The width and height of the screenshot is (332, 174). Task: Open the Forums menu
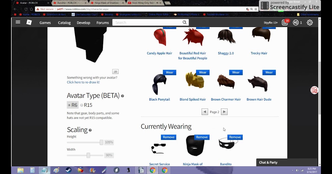[x=102, y=23]
